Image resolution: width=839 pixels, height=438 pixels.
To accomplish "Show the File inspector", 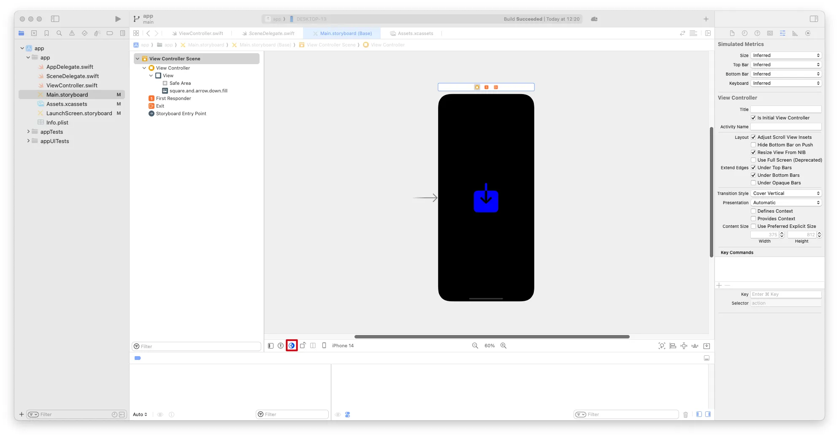I will [732, 33].
